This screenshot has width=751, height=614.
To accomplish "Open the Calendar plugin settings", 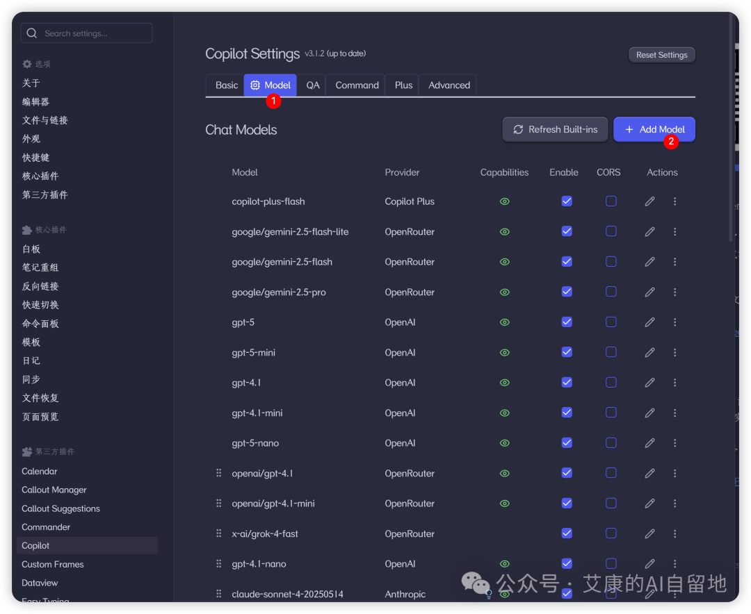I will click(39, 471).
